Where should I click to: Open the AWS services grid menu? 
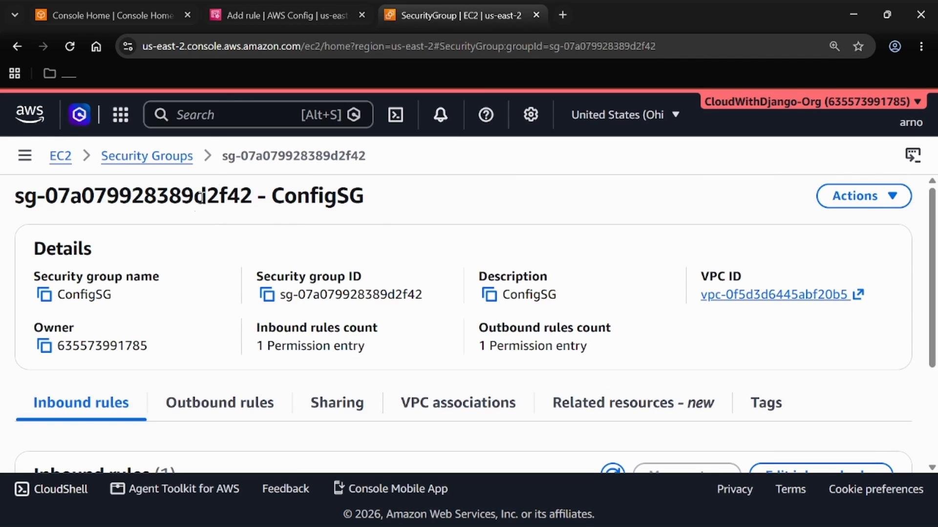click(x=121, y=115)
